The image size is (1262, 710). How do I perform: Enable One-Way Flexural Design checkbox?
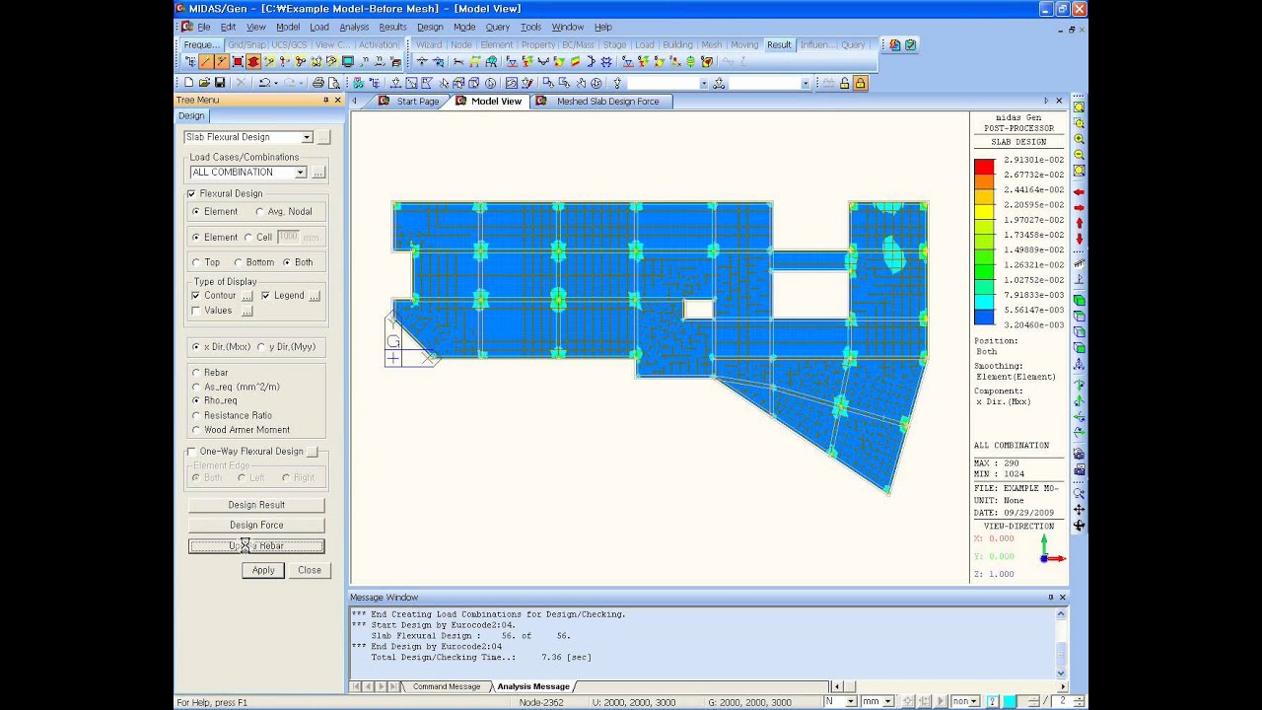(192, 452)
